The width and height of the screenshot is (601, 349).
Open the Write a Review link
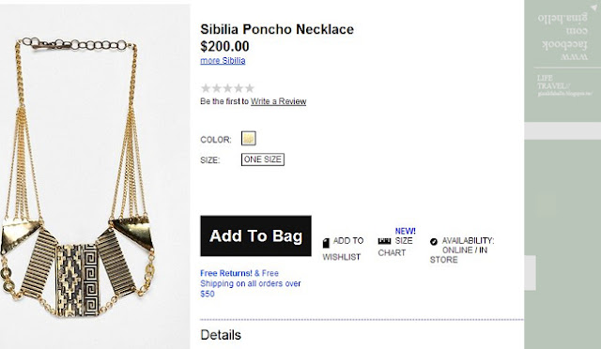[278, 101]
